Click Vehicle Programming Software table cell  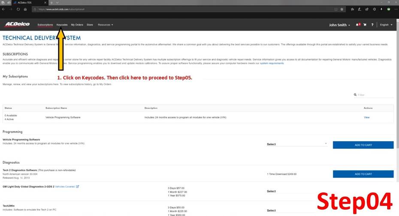63,117
